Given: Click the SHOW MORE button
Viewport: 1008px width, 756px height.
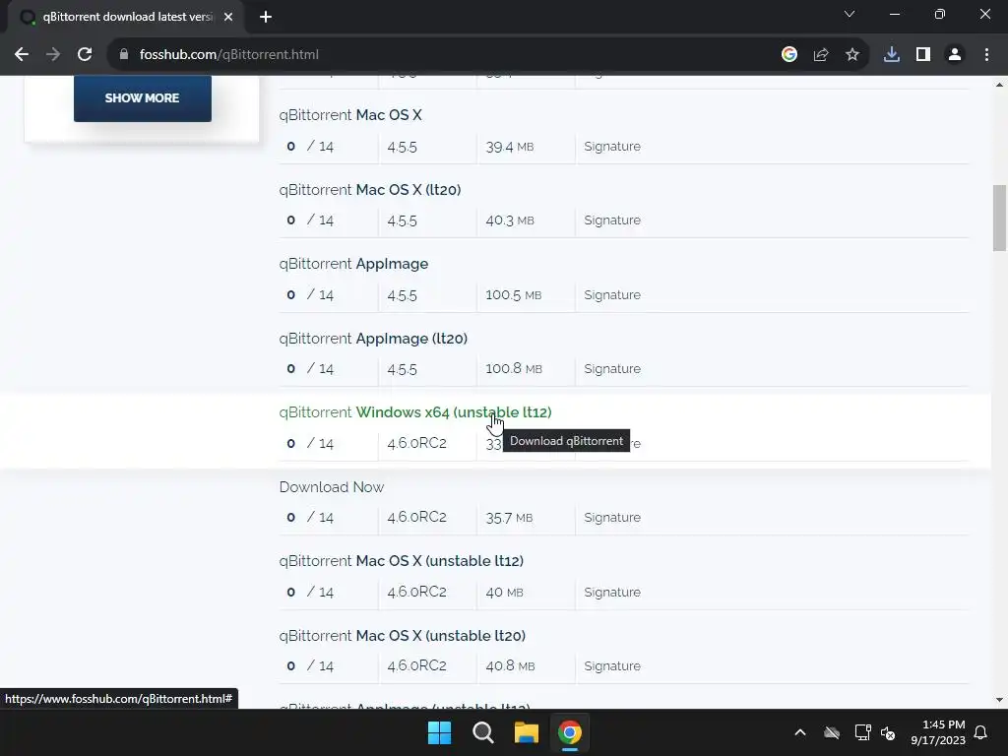Looking at the screenshot, I should [142, 97].
